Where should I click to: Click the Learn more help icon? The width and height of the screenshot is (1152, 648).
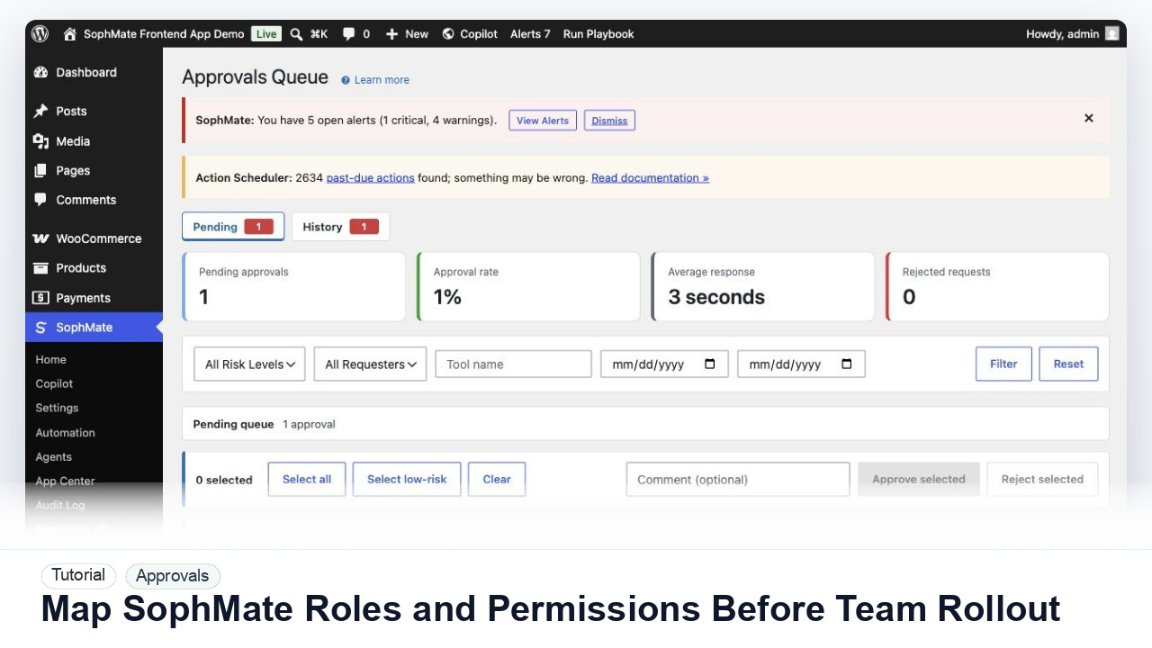click(x=346, y=80)
